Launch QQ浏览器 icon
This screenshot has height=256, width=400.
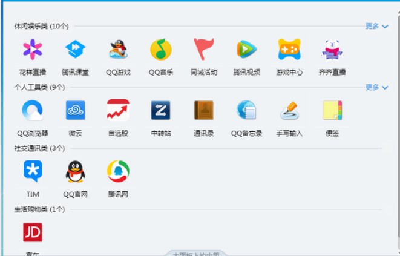(33, 110)
